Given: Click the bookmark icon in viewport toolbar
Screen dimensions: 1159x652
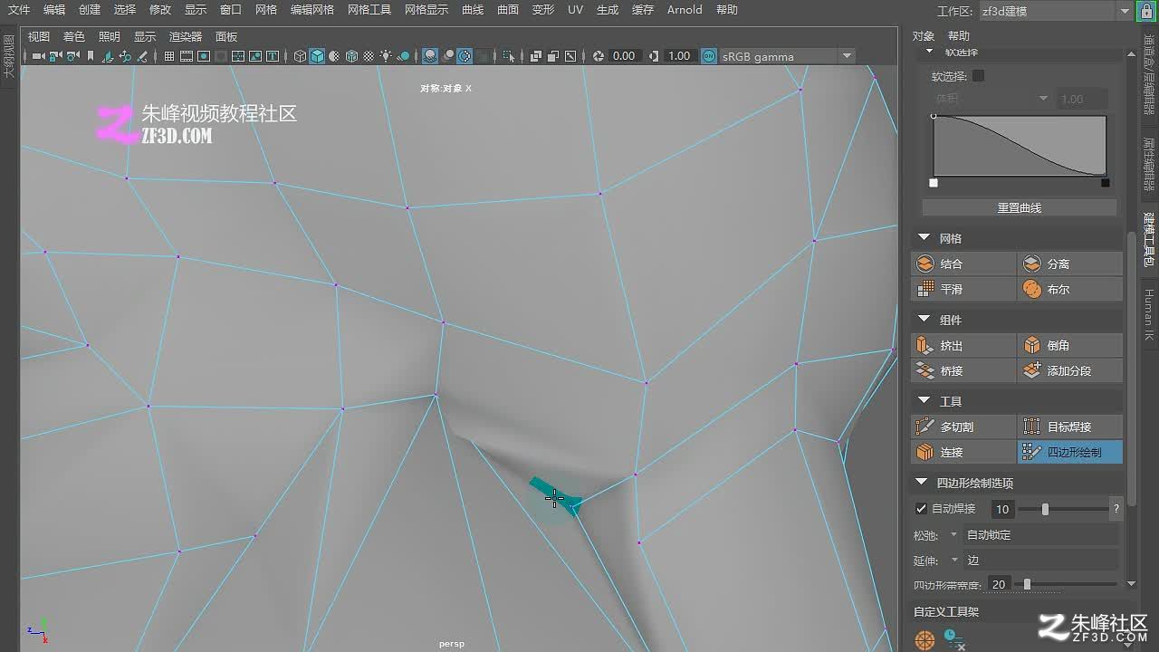Looking at the screenshot, I should (x=90, y=56).
